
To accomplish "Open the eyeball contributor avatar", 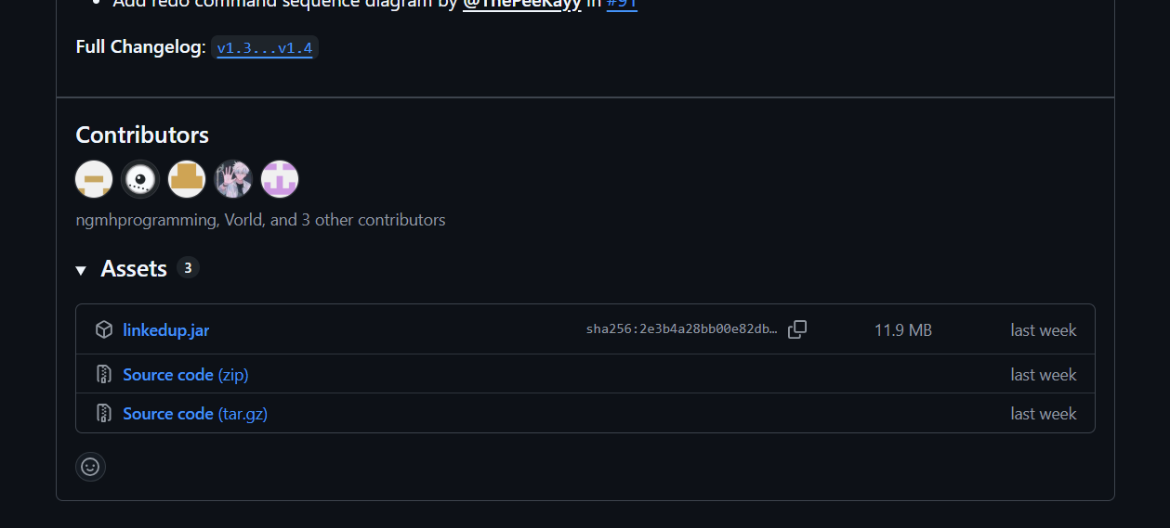I will point(140,179).
